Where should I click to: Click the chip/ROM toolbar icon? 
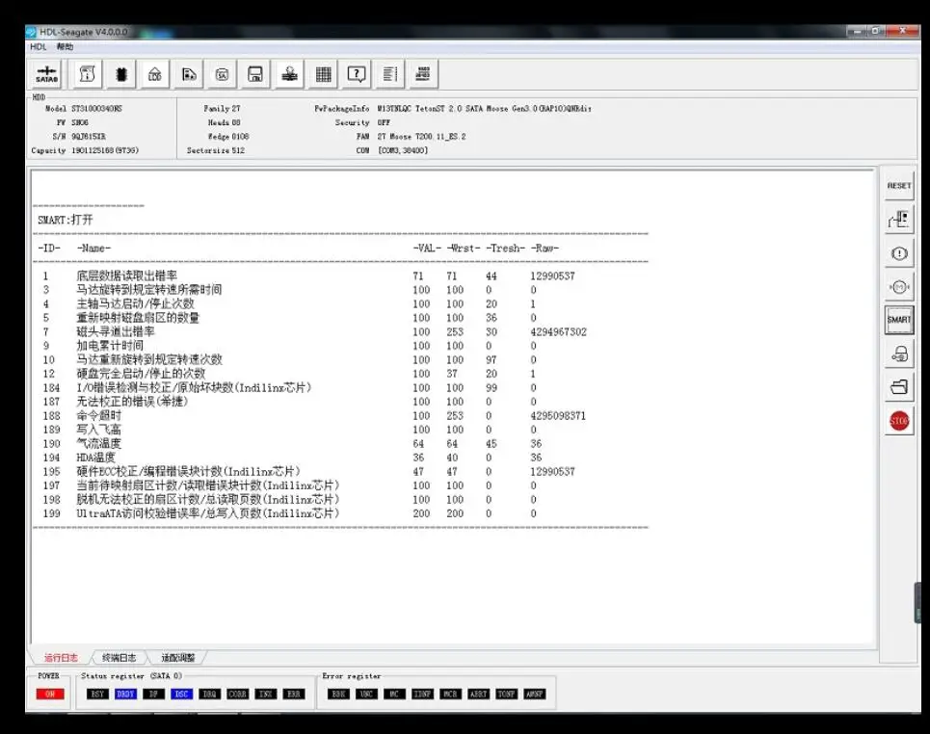[x=121, y=75]
